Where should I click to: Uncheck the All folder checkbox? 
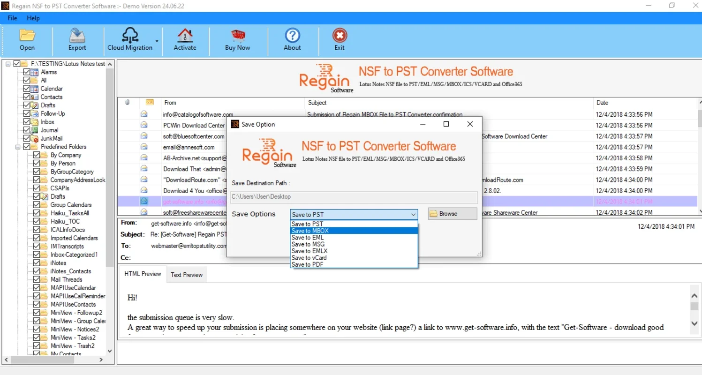click(26, 80)
